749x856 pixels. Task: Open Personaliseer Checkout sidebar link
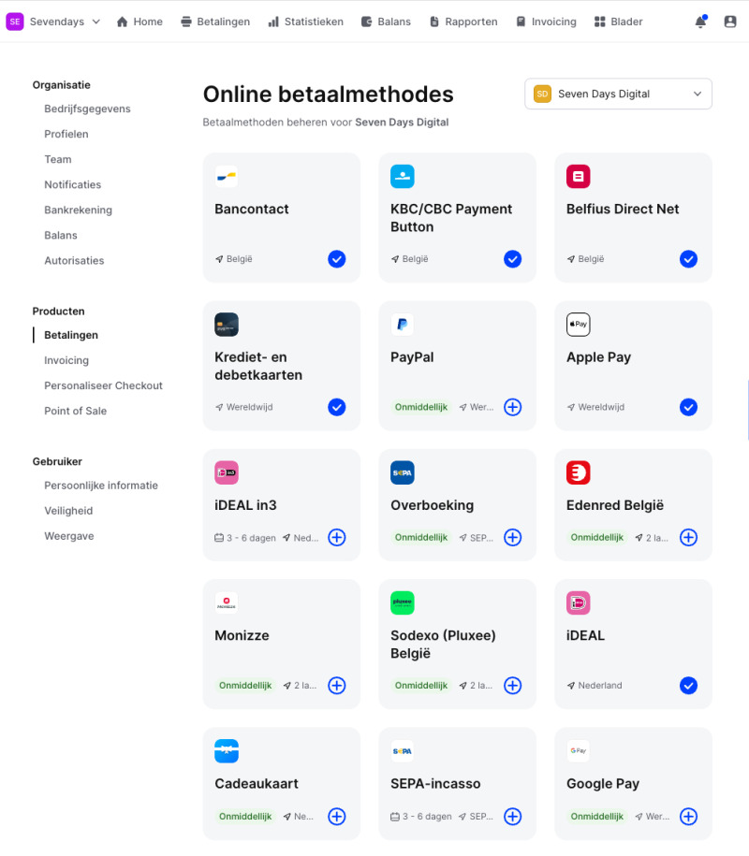click(x=103, y=385)
